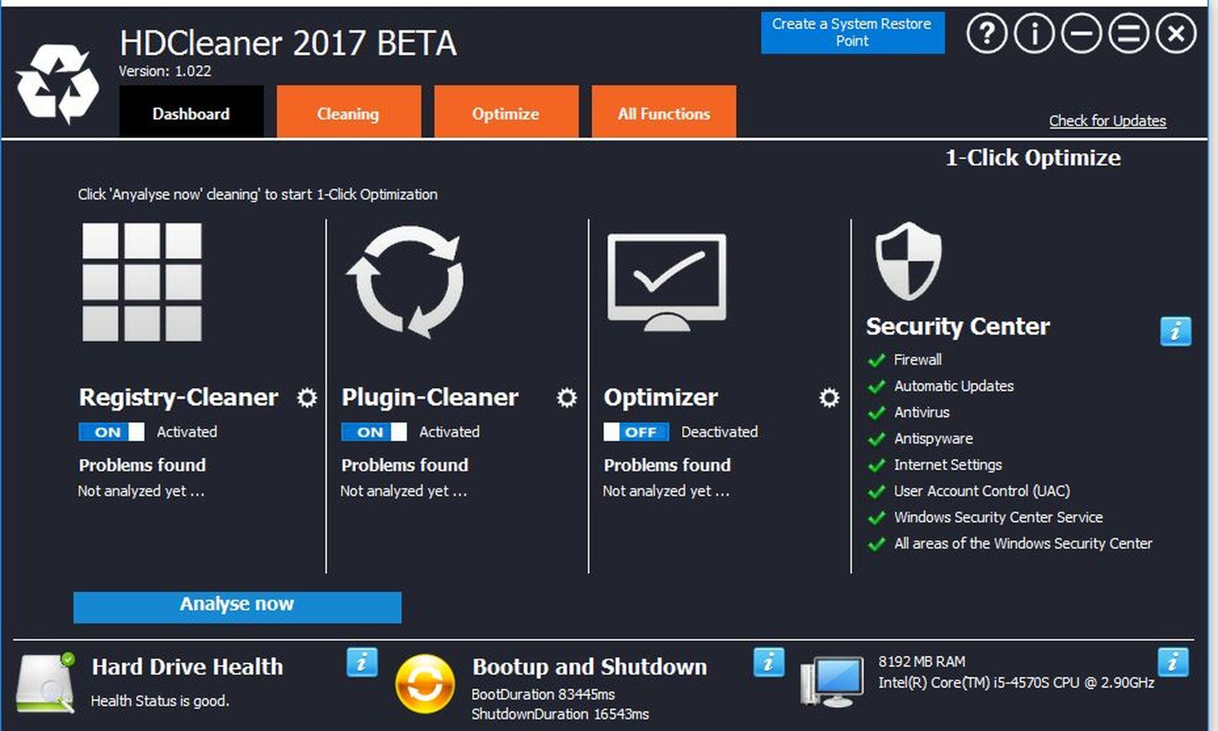The image size is (1218, 731).
Task: Click the Registry-Cleaner grid icon
Action: tap(142, 281)
